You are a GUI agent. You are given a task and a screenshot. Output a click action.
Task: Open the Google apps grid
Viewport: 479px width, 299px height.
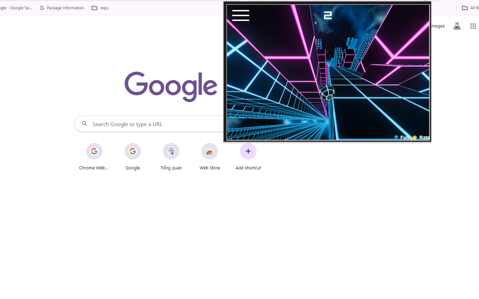tap(473, 26)
